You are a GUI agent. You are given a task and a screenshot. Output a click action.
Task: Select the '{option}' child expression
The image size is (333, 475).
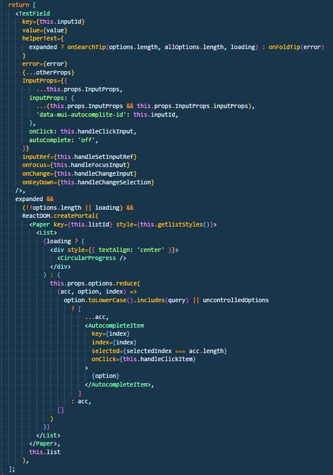click(x=106, y=376)
